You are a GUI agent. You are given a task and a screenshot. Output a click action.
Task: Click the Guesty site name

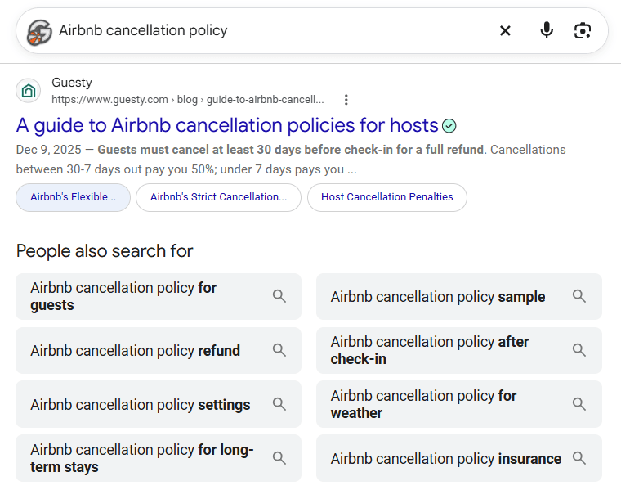coord(72,83)
